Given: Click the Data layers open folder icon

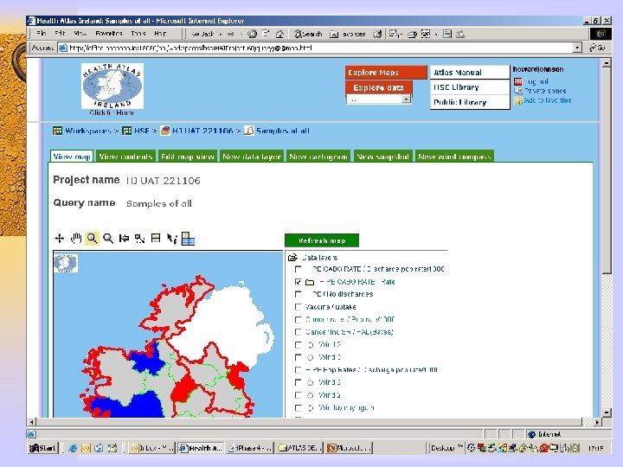Looking at the screenshot, I should (292, 258).
